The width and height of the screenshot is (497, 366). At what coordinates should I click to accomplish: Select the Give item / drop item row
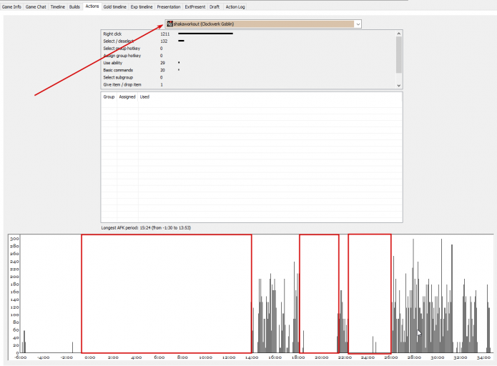click(x=248, y=84)
